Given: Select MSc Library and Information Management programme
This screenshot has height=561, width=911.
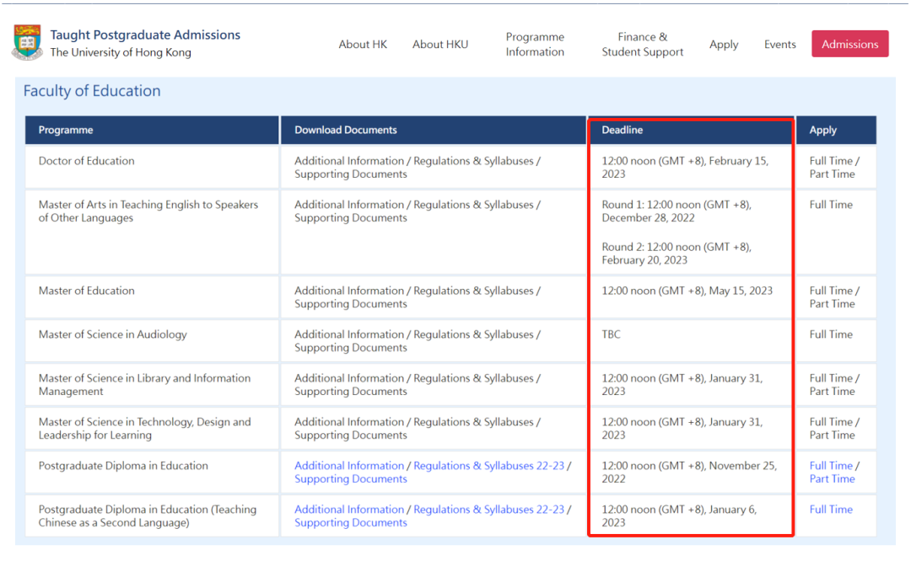Looking at the screenshot, I should [145, 385].
